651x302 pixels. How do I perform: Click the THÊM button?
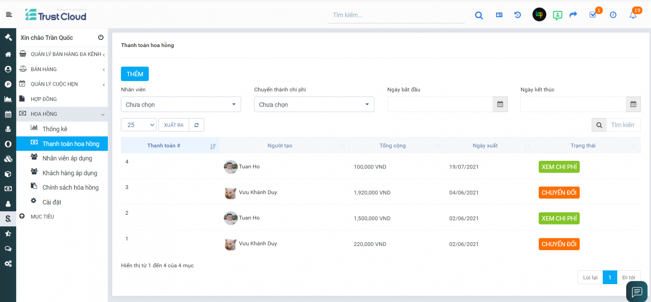pos(135,74)
